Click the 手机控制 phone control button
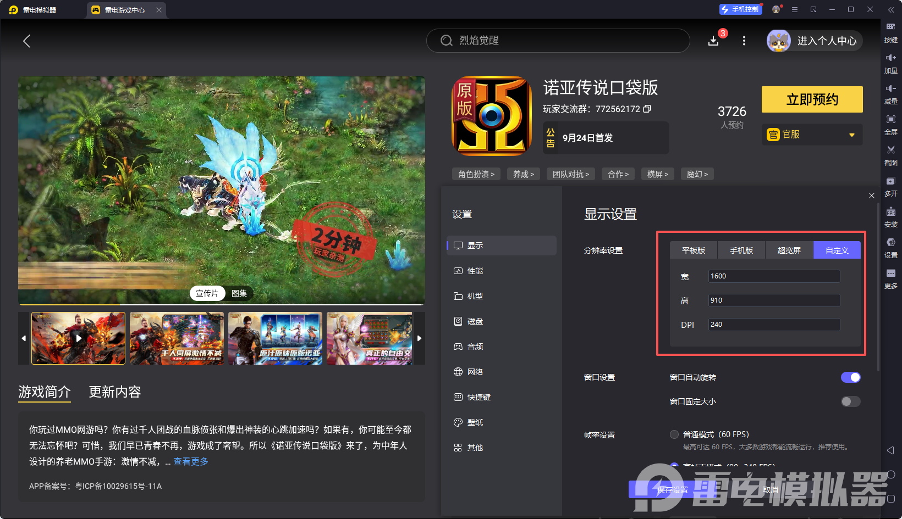Screen dimensions: 902x519 [x=740, y=9]
